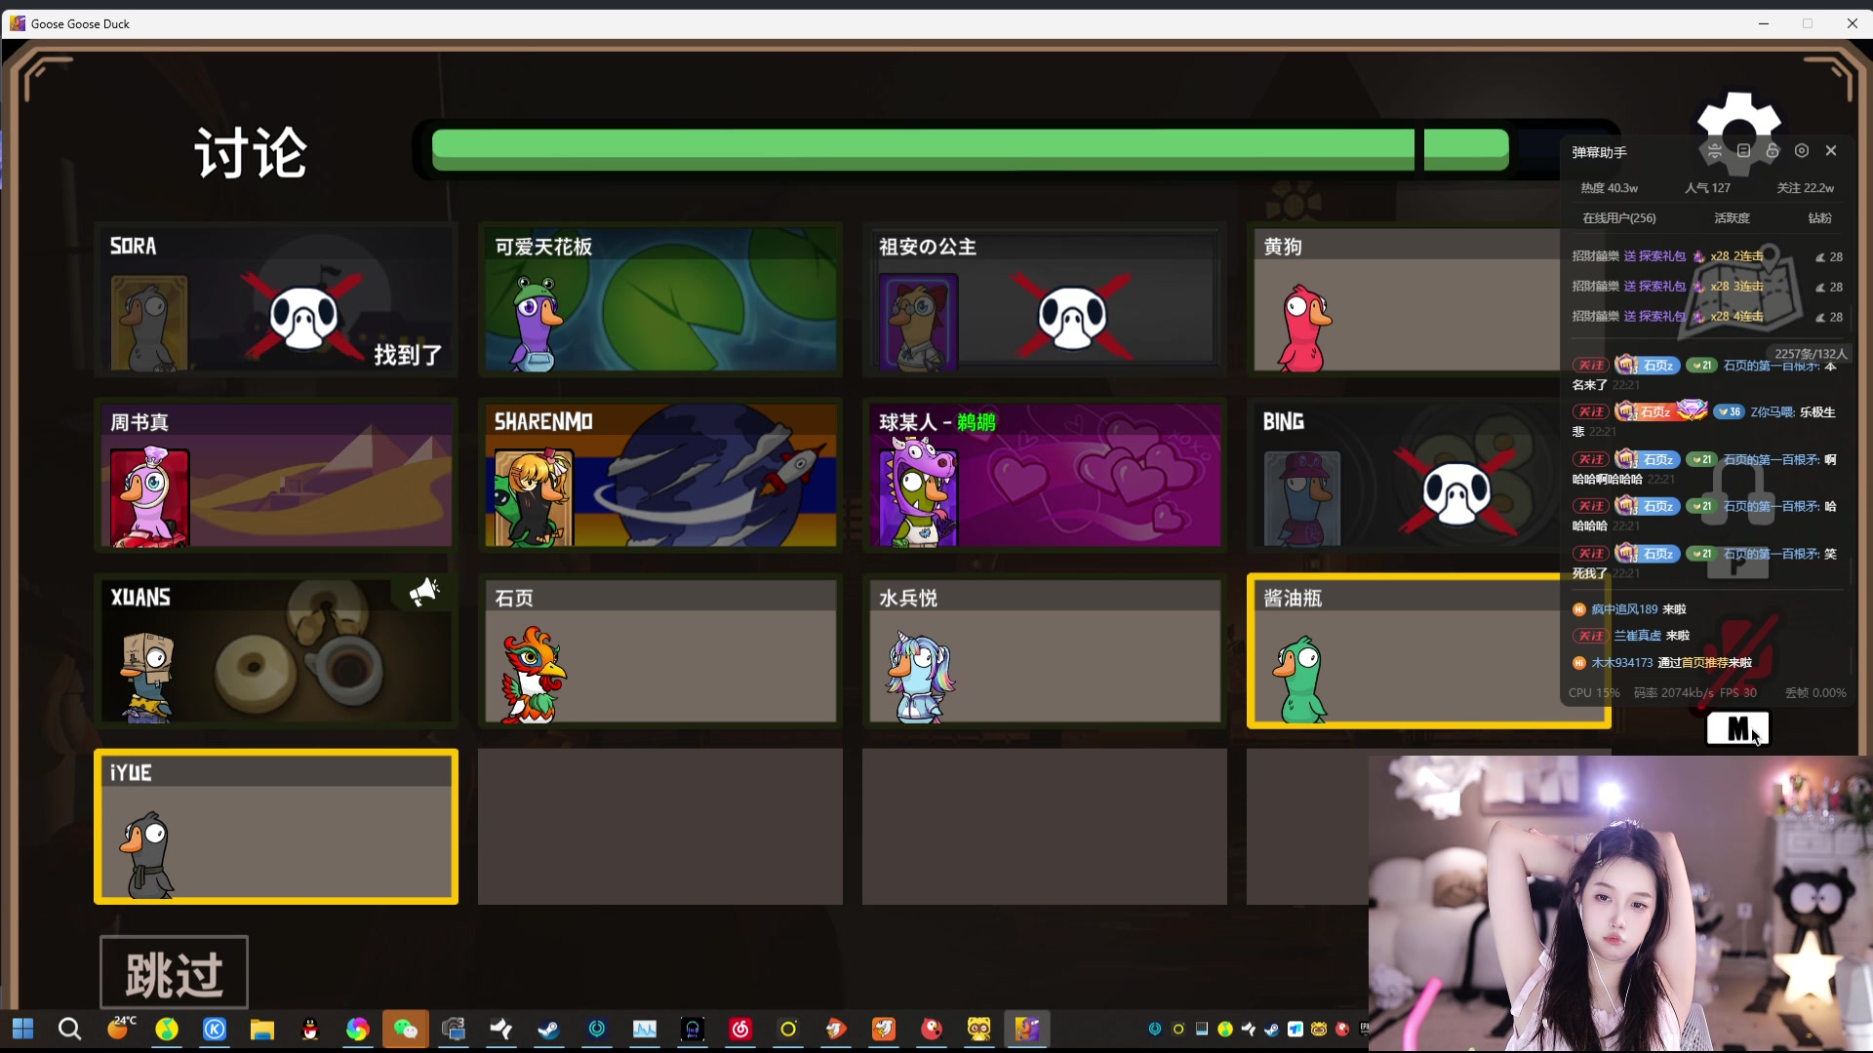Open the graph monitor taskbar icon

coord(644,1030)
